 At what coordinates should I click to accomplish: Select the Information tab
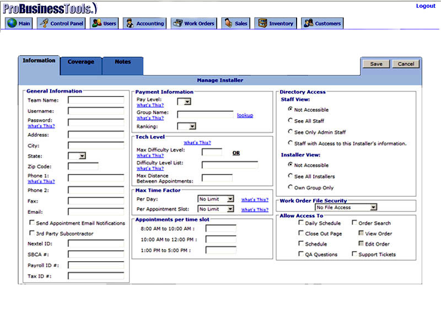click(39, 65)
